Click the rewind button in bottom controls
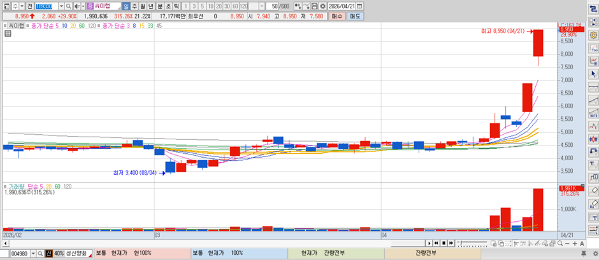The height and width of the screenshot is (260, 599). click(x=437, y=243)
